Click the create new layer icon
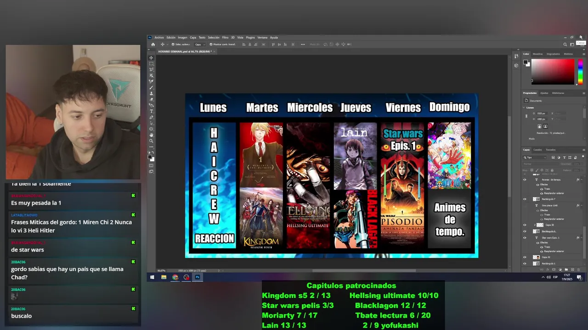 pos(572,269)
